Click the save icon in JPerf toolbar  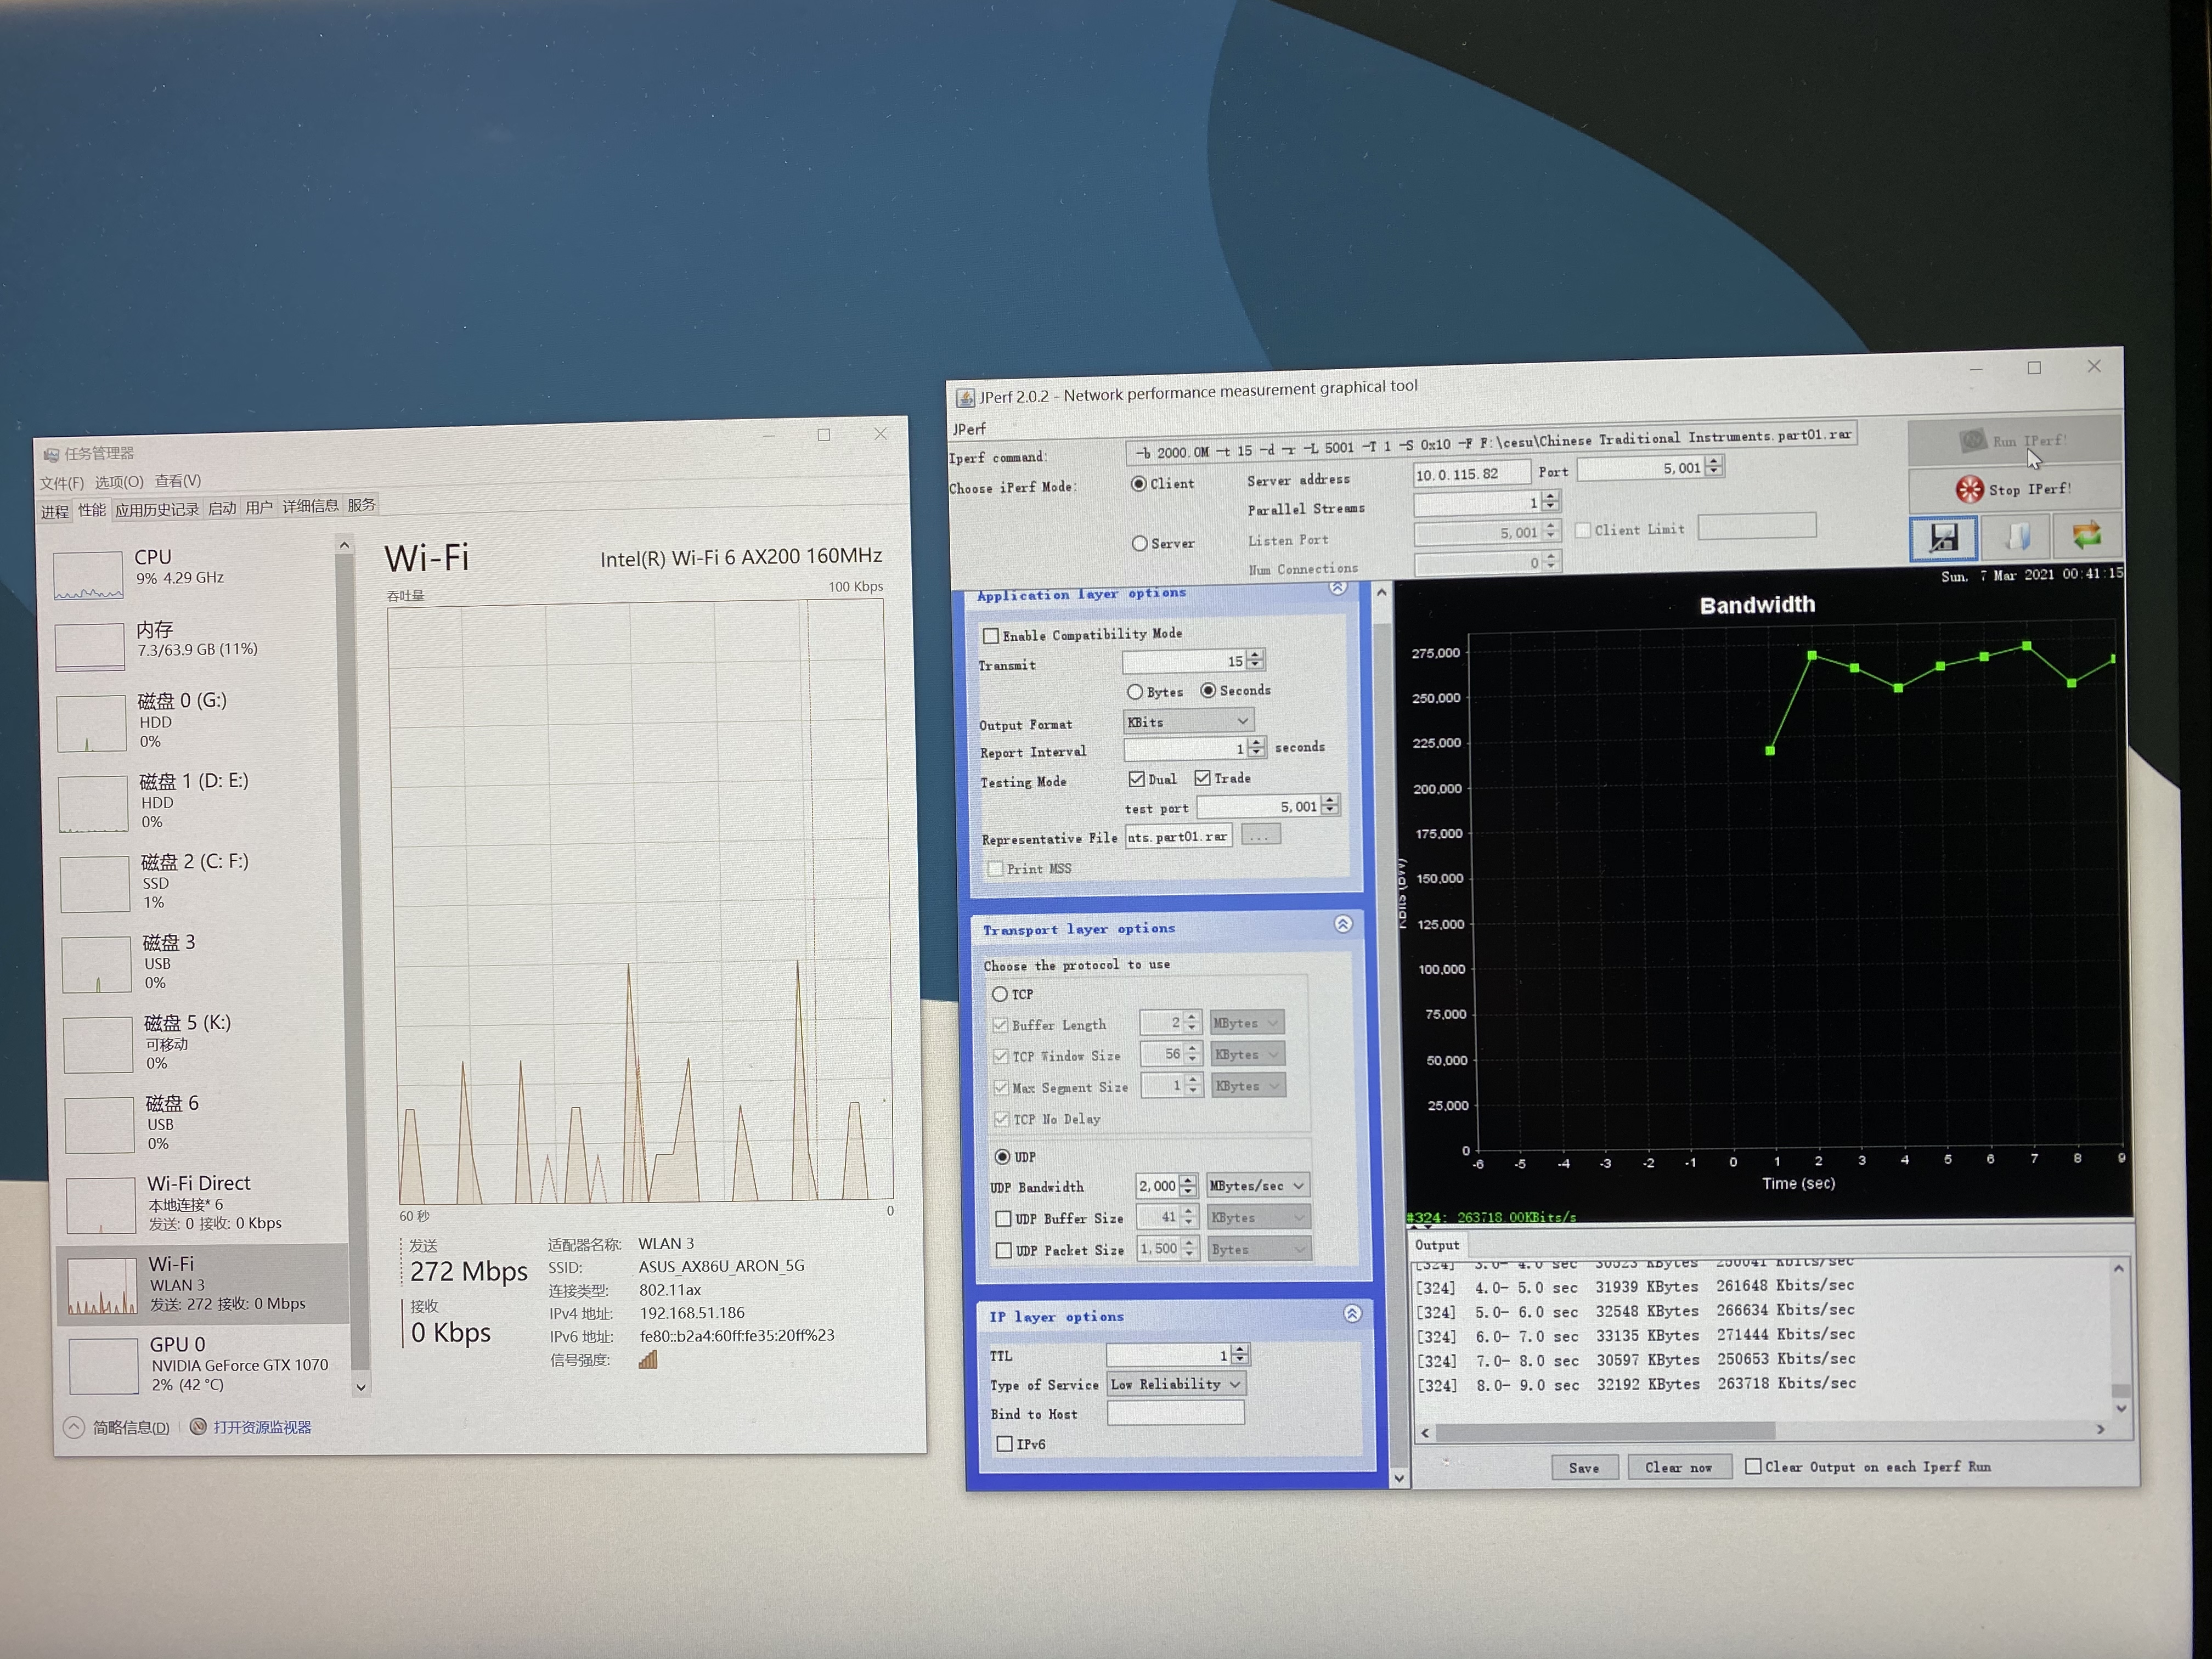point(1943,538)
